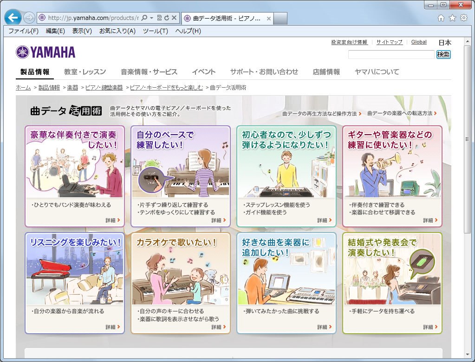
Task: Click the Home icon in browser toolbar
Action: click(x=441, y=18)
